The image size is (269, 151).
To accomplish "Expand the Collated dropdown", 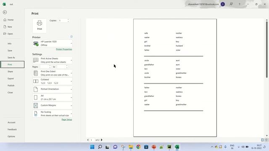I will pos(52,81).
